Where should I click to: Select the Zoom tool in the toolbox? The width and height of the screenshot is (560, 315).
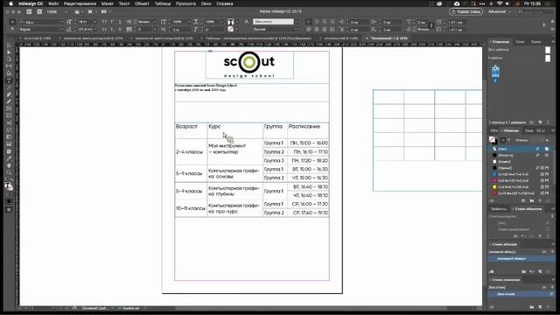click(9, 172)
